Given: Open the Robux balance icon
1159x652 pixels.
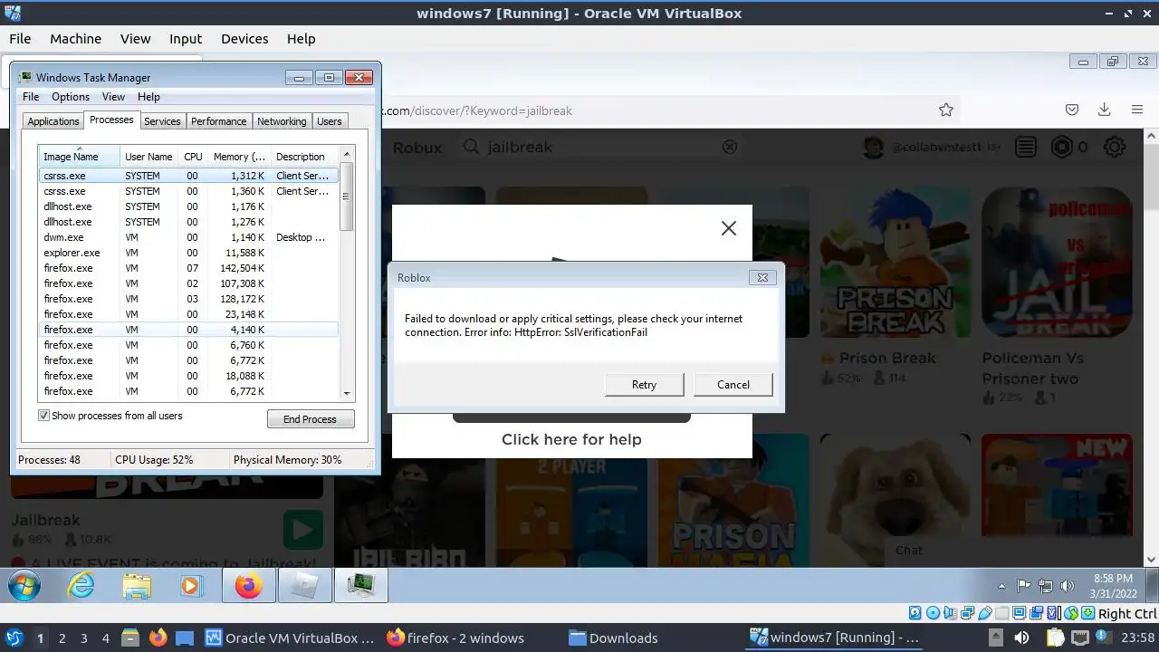Looking at the screenshot, I should 1061,147.
